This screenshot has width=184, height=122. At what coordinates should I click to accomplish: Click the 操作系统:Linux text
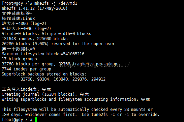coord(18,19)
